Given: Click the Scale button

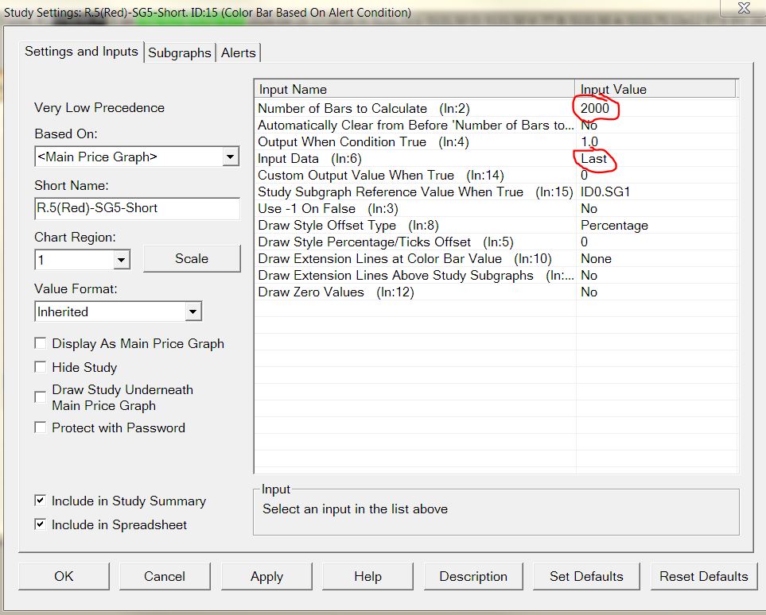Looking at the screenshot, I should [192, 259].
